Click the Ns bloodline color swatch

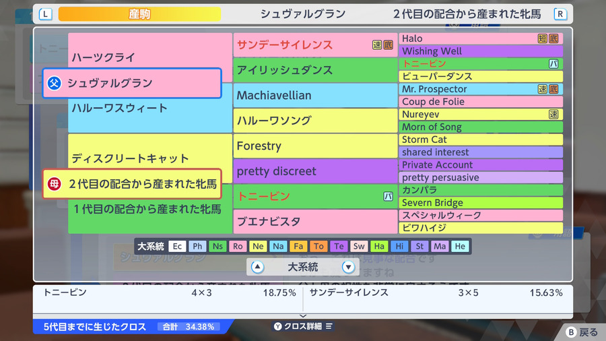click(217, 246)
